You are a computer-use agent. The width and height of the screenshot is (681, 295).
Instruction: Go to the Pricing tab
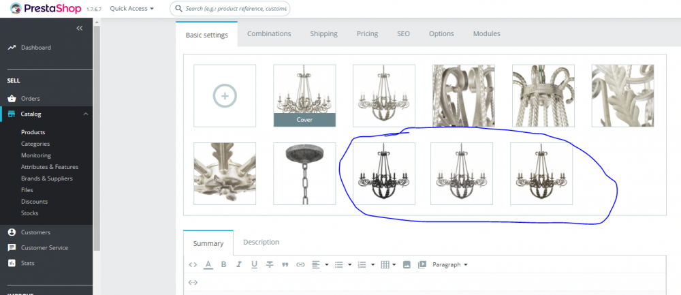pos(367,33)
